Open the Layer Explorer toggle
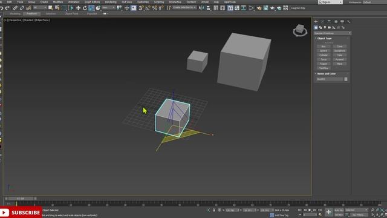This screenshot has height=218, width=387. pyautogui.click(x=223, y=8)
